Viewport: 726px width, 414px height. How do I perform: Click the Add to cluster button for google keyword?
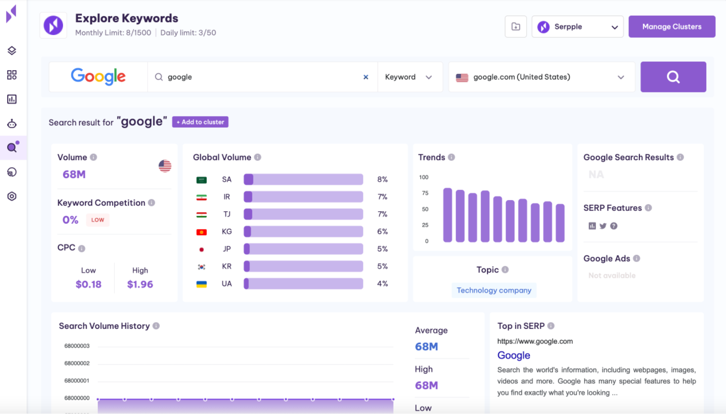[200, 122]
